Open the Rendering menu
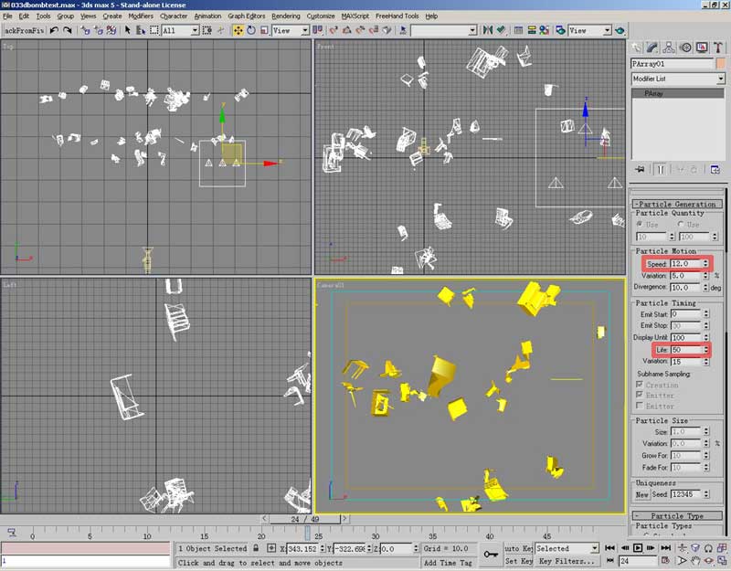 pos(285,16)
